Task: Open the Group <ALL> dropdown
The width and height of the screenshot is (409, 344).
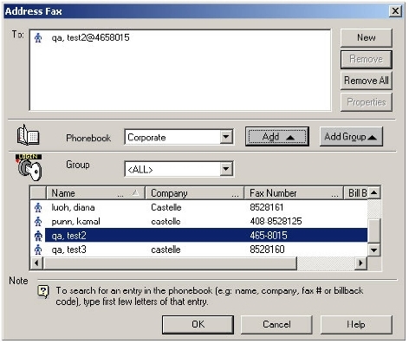Action: (226, 169)
